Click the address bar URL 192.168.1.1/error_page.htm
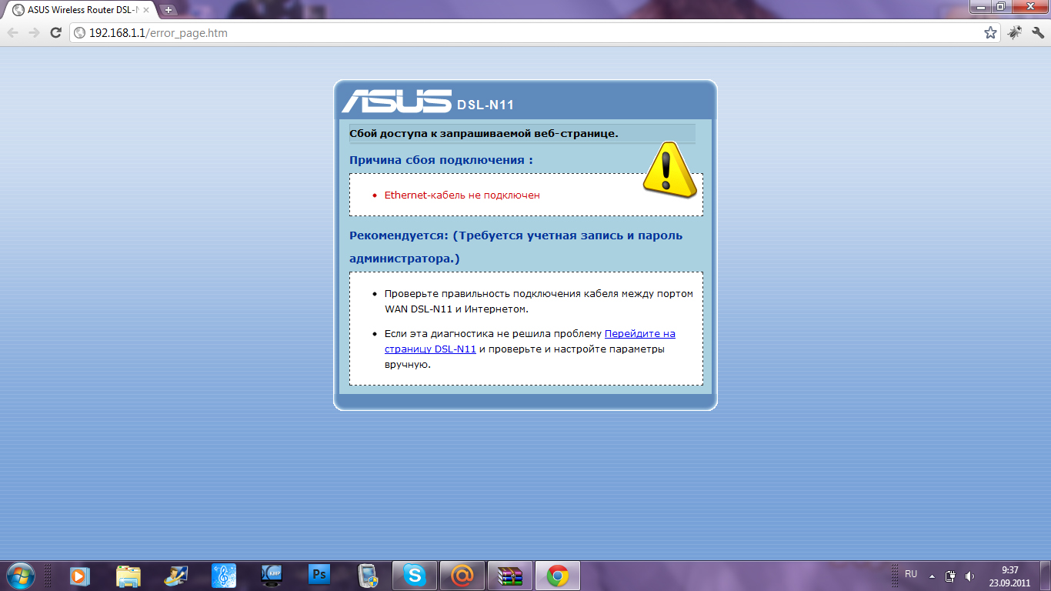The image size is (1051, 591). tap(158, 33)
